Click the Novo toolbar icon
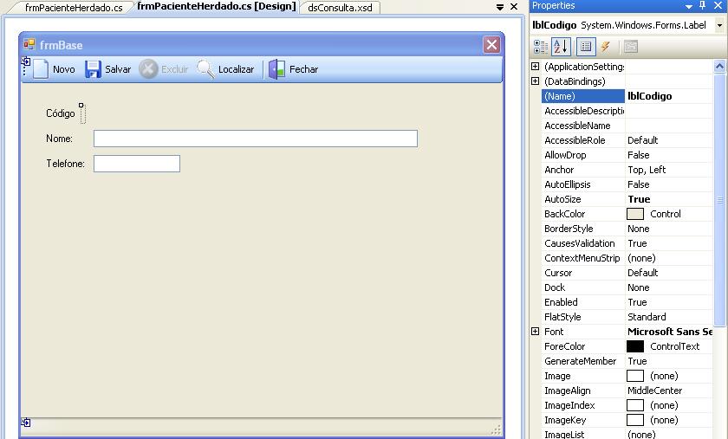Image resolution: width=728 pixels, height=439 pixels. pos(41,69)
